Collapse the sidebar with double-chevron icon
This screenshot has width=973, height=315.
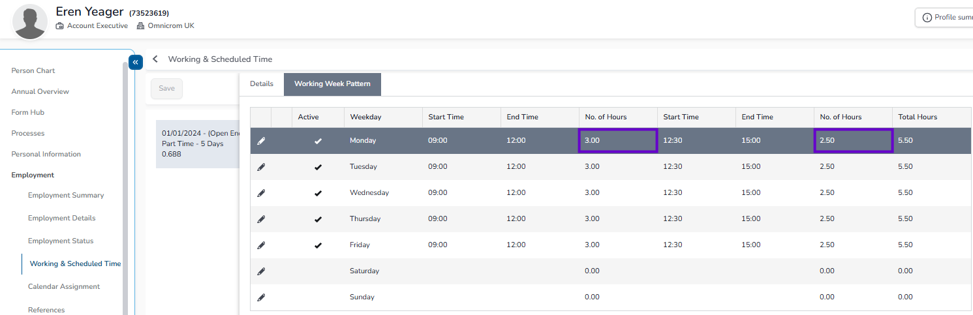136,62
